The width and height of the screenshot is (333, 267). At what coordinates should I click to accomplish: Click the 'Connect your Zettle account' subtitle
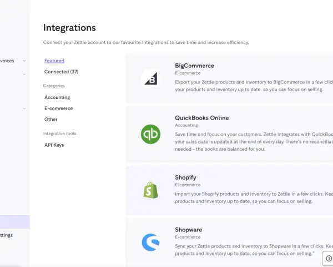click(x=146, y=42)
